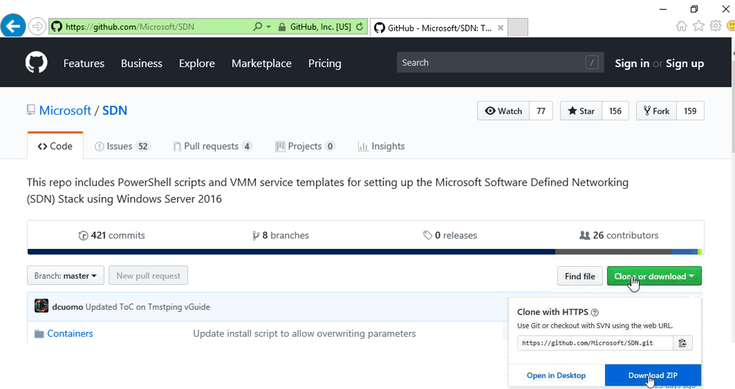Toggle the Clone or download dropdown

(654, 276)
